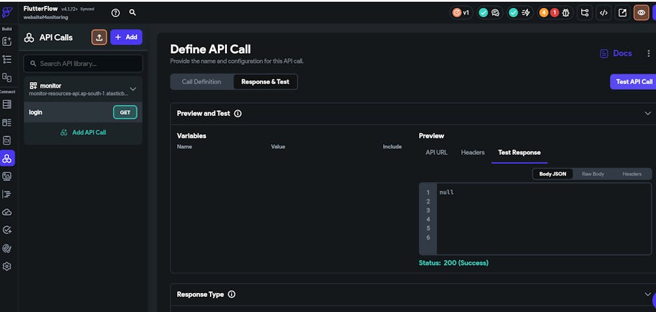Image resolution: width=656 pixels, height=312 pixels.
Task: Switch response view to Body JSON
Action: point(554,174)
